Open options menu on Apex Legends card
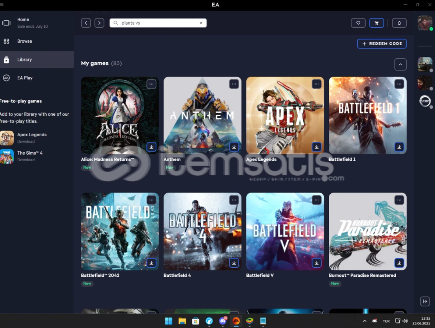Screen dimensions: 435x328 [x=317, y=84]
